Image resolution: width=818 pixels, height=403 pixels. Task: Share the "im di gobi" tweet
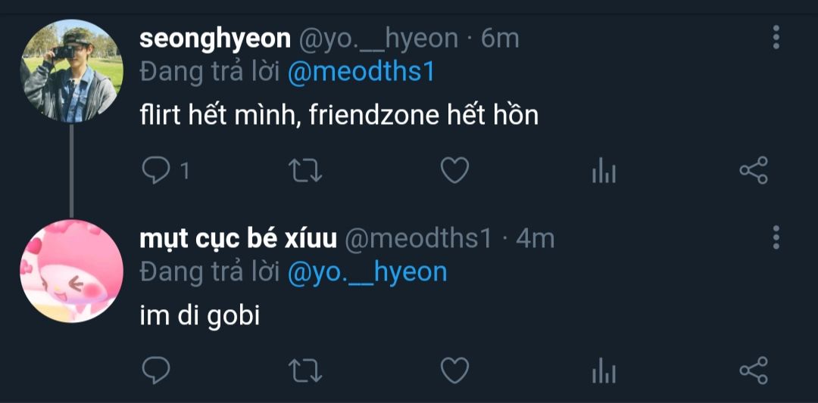[x=753, y=370]
